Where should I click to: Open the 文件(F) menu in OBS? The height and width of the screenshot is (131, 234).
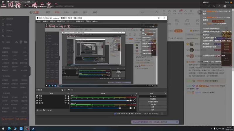pos(39,21)
